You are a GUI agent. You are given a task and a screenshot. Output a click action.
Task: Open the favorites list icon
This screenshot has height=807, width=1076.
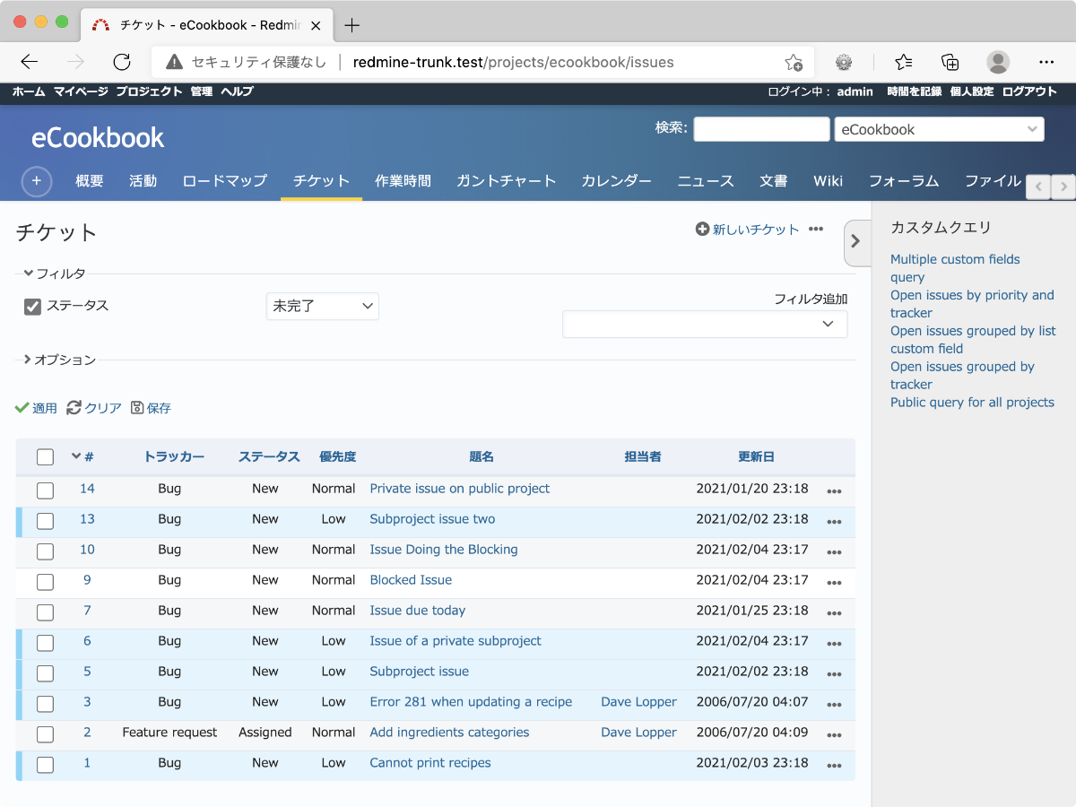pos(904,62)
